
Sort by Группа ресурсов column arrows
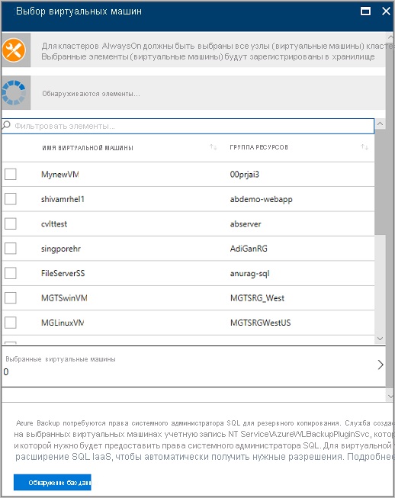364,147
